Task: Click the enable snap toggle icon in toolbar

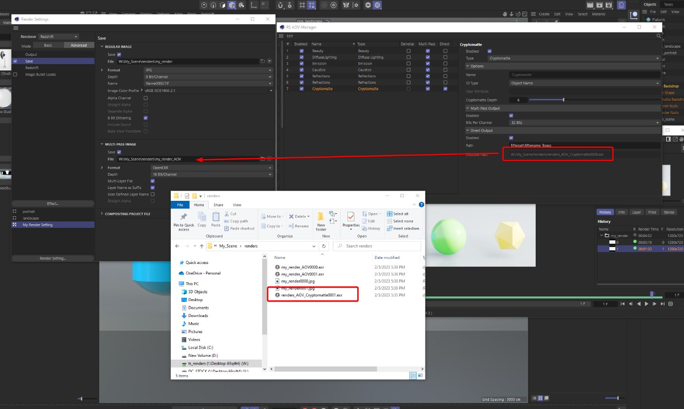Action: (280, 5)
